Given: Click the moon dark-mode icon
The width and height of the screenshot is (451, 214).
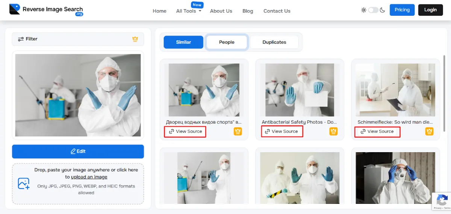Looking at the screenshot, I should [x=383, y=10].
